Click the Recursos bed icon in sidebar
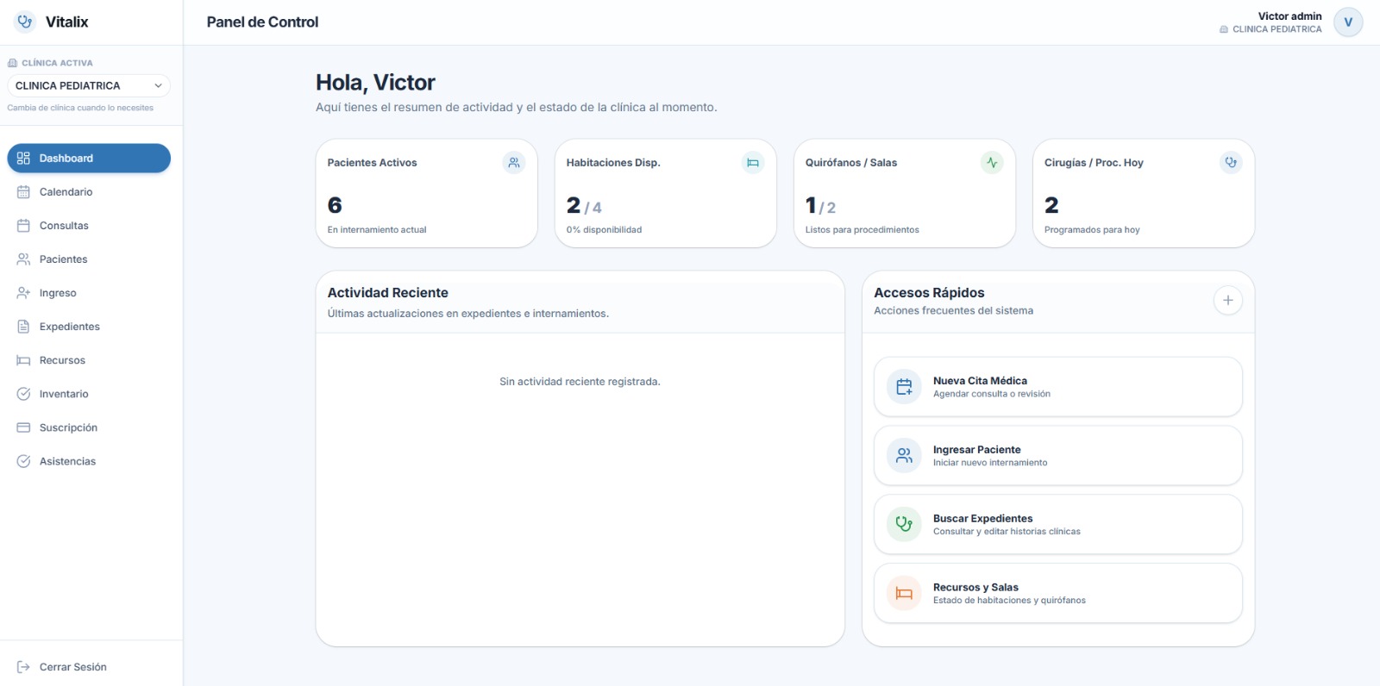 coord(23,360)
